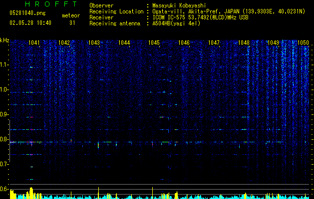The image size is (314, 199).
Task: Click the 'Receiving antenna' label
Action: [115, 23]
